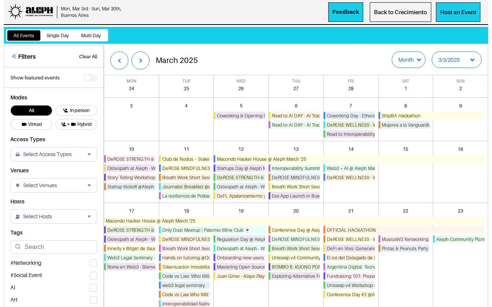This screenshot has height=307, width=492.
Task: Click Clear All filters link
Action: [88, 56]
